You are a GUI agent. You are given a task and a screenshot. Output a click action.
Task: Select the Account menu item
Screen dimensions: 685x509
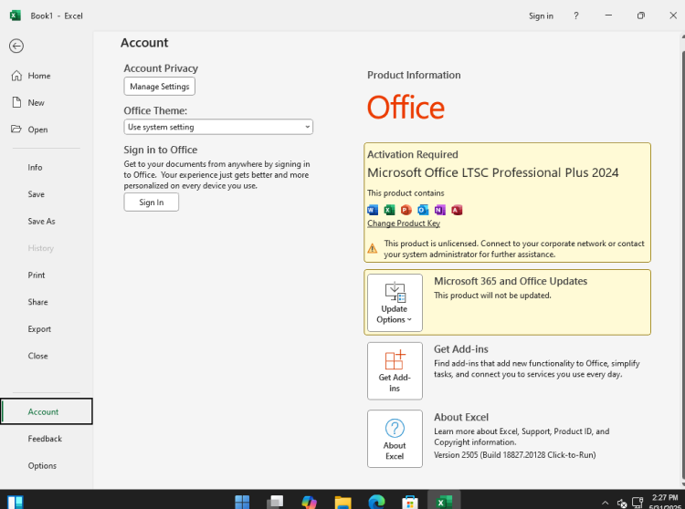[47, 411]
